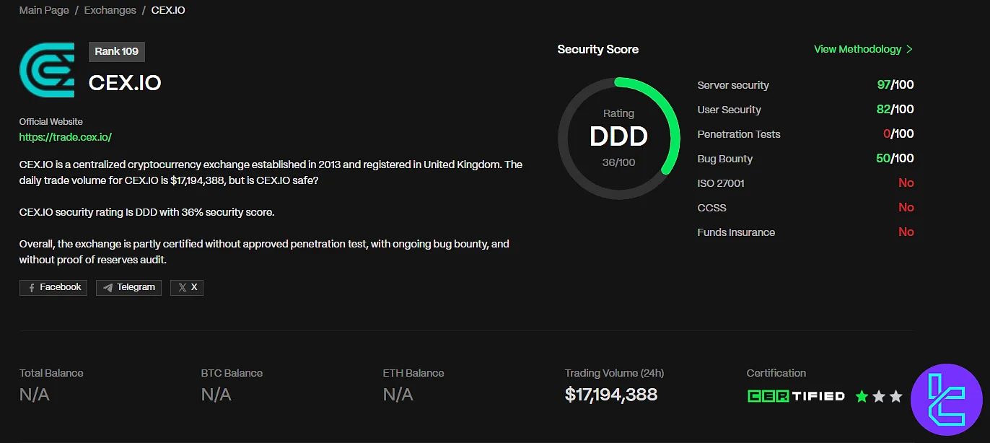Click the X logo icon

(x=183, y=287)
